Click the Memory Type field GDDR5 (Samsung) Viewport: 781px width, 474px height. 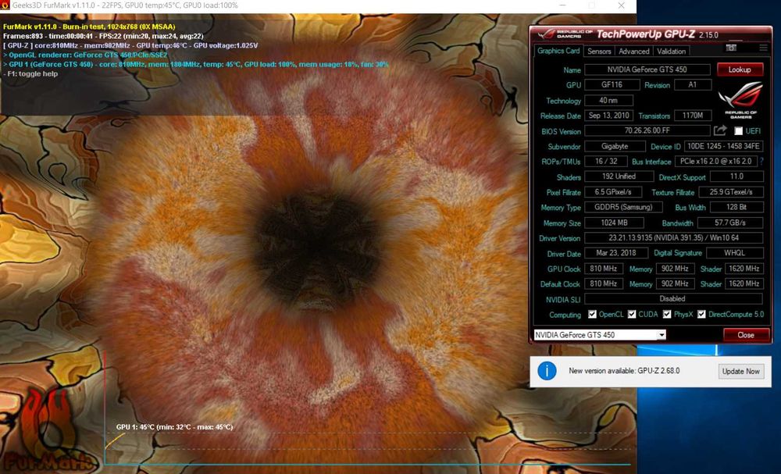[623, 207]
